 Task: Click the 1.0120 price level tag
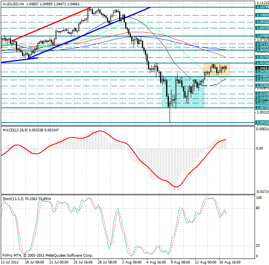click(x=262, y=103)
